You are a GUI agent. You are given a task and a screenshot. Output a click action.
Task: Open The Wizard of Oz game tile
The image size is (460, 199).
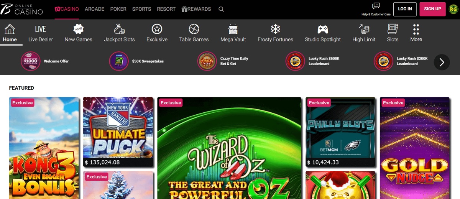[229, 148]
